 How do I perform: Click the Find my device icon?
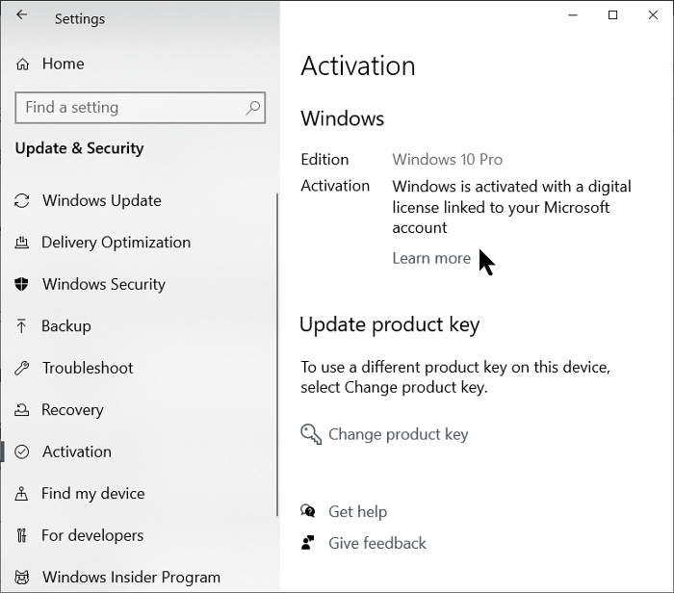tap(21, 494)
